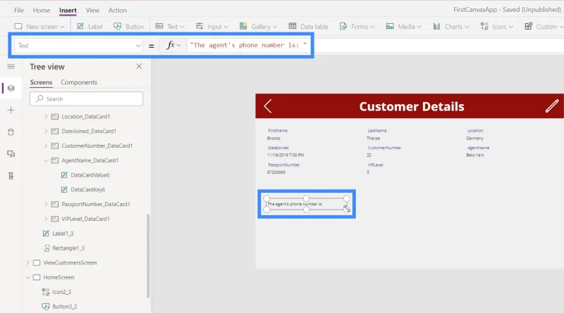564x313 pixels.
Task: Expand VIPLevel_DataCard1 node
Action: pyautogui.click(x=46, y=219)
